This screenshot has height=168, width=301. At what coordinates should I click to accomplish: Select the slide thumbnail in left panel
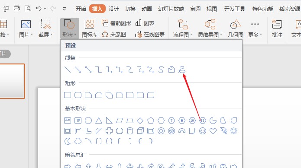pos(12,81)
